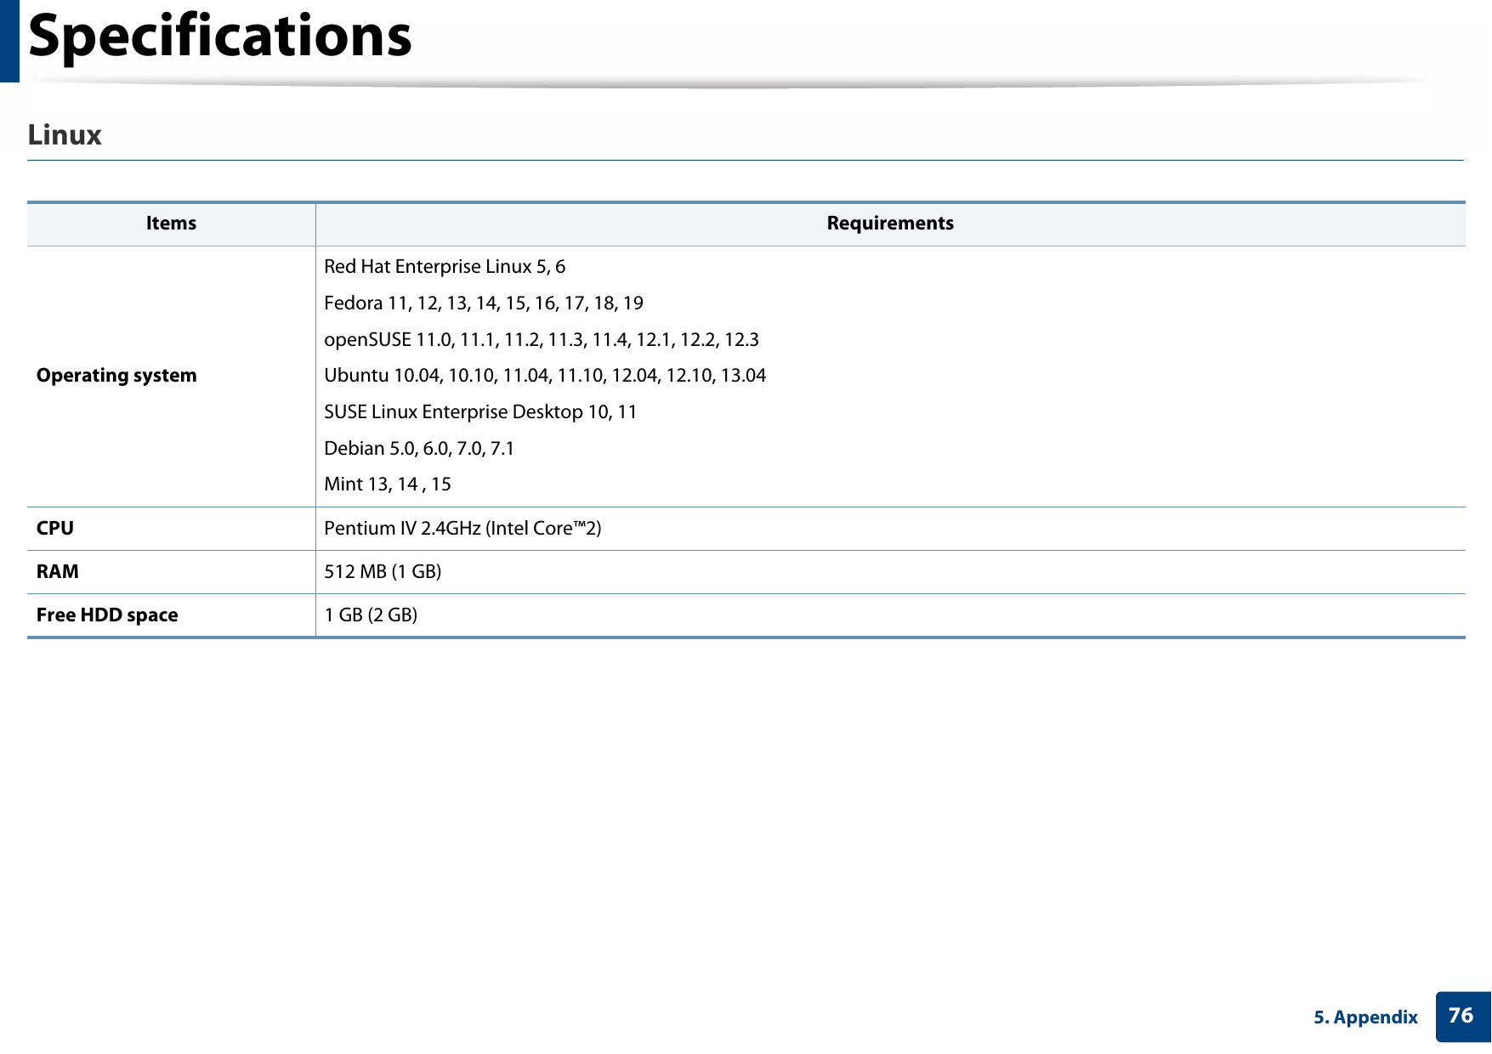
Task: Click SUSE Linux Enterprise Desktop 10, 11
Action: pos(480,412)
